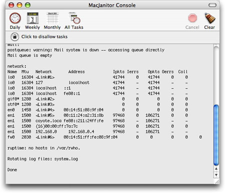Run the Daily maintenance task
The image size is (225, 193).
(x=15, y=21)
